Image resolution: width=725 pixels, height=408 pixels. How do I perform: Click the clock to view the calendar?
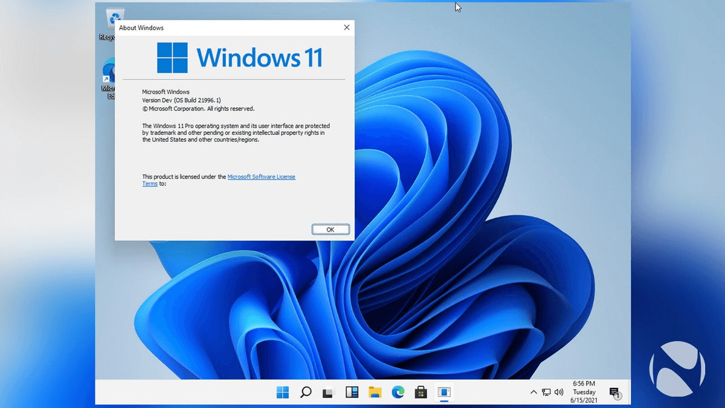click(584, 392)
